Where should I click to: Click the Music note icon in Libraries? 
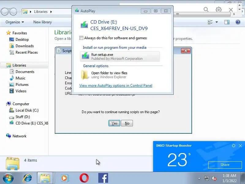tap(12, 78)
